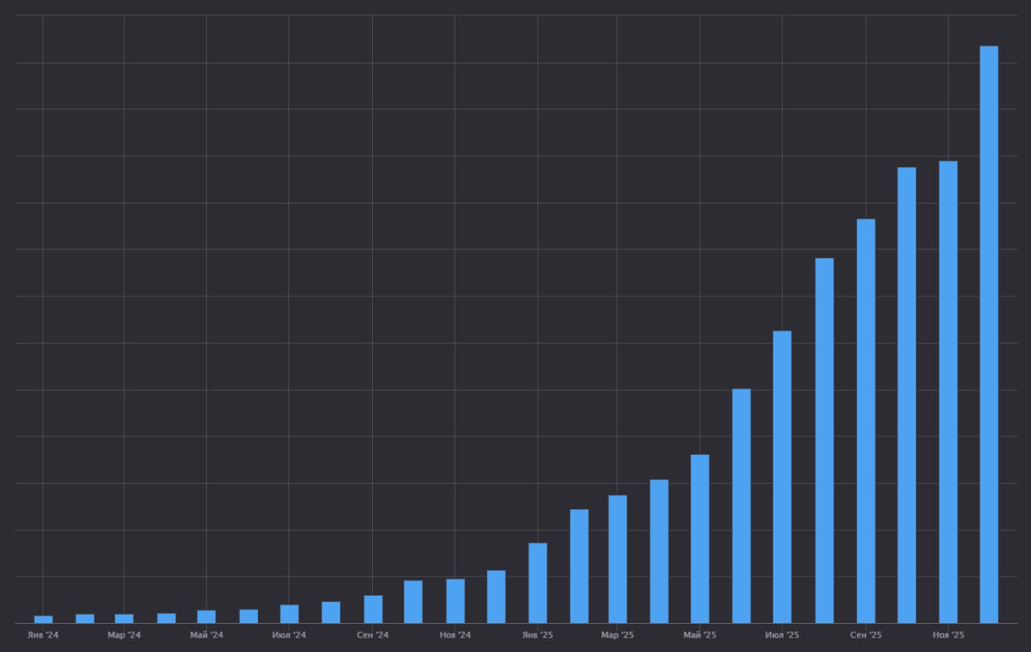Select the 'Июл '25' x-axis label

(782, 636)
